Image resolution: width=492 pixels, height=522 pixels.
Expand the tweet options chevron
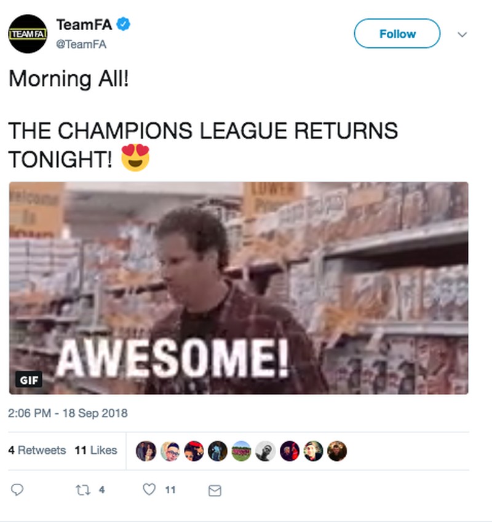point(462,34)
